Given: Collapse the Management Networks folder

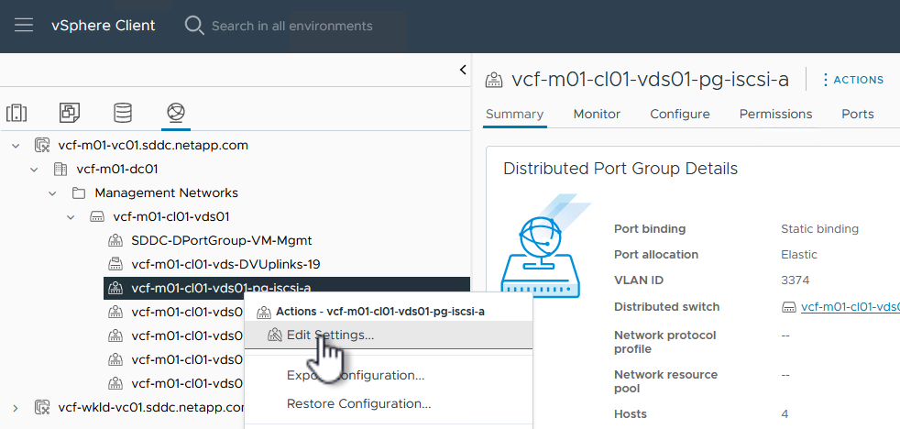Looking at the screenshot, I should [x=52, y=193].
